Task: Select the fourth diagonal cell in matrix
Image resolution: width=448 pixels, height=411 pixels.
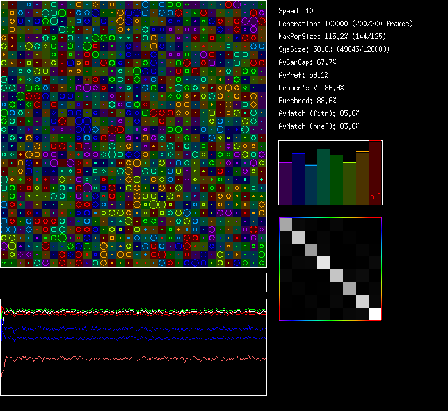Action: coord(324,262)
